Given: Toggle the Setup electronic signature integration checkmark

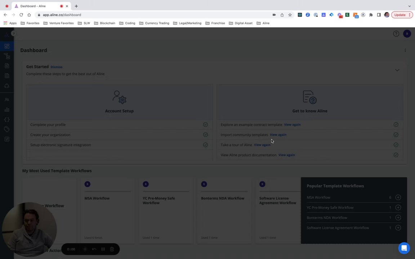Looking at the screenshot, I should pyautogui.click(x=205, y=145).
